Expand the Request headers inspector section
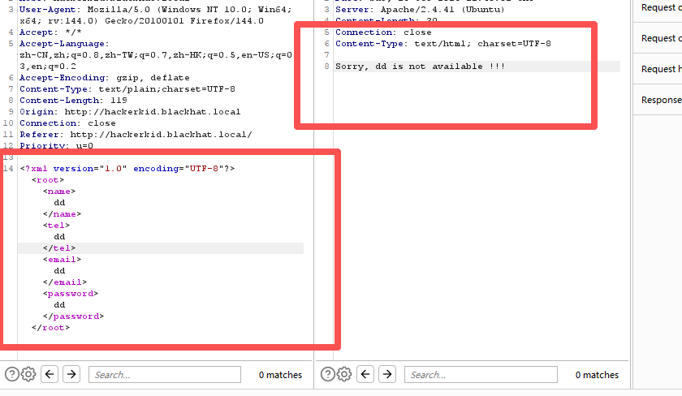682x396 pixels. coord(659,69)
